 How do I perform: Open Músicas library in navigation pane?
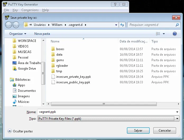tap(24, 102)
